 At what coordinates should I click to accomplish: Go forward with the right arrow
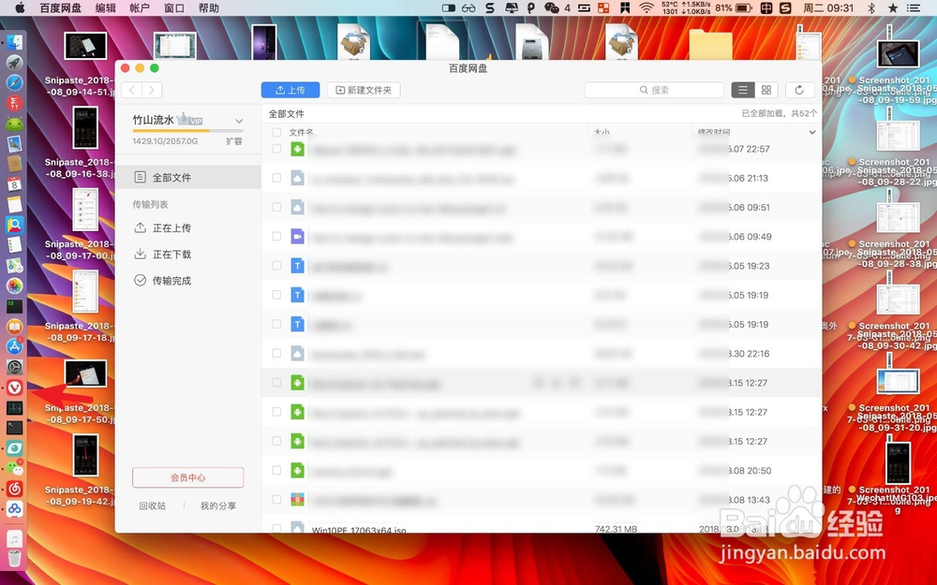coord(152,90)
